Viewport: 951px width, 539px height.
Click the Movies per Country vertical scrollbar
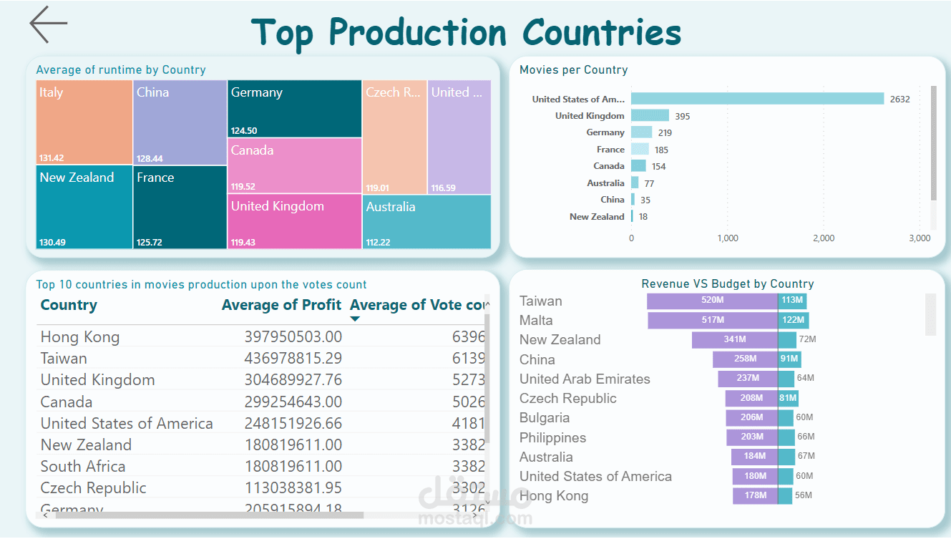(933, 143)
